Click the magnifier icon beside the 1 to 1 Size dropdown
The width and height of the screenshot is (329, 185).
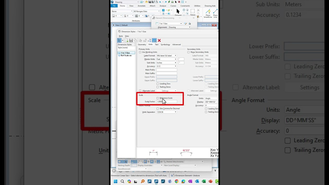point(185,23)
